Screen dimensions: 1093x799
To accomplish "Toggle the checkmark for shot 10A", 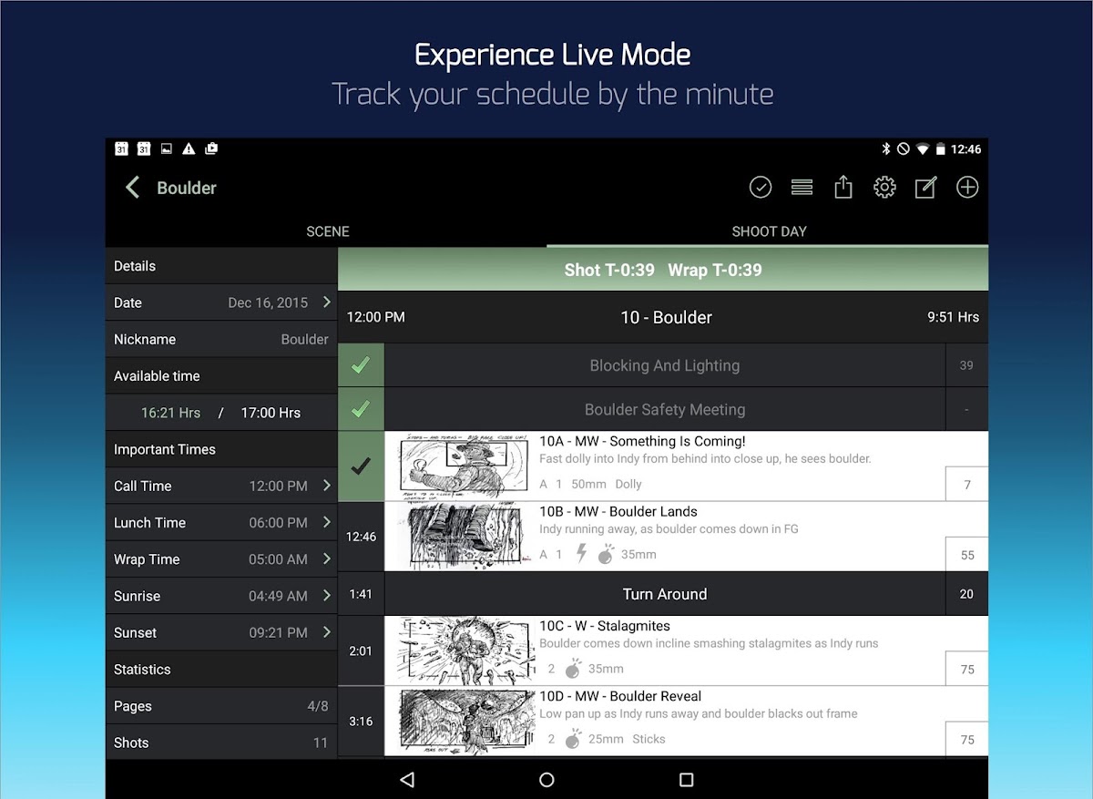I will (361, 466).
